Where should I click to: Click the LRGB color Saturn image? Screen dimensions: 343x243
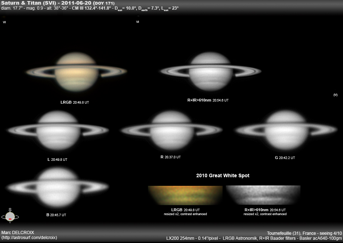[76, 72]
